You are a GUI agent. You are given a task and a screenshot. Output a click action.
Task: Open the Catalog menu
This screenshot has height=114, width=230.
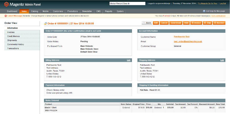(x=34, y=11)
